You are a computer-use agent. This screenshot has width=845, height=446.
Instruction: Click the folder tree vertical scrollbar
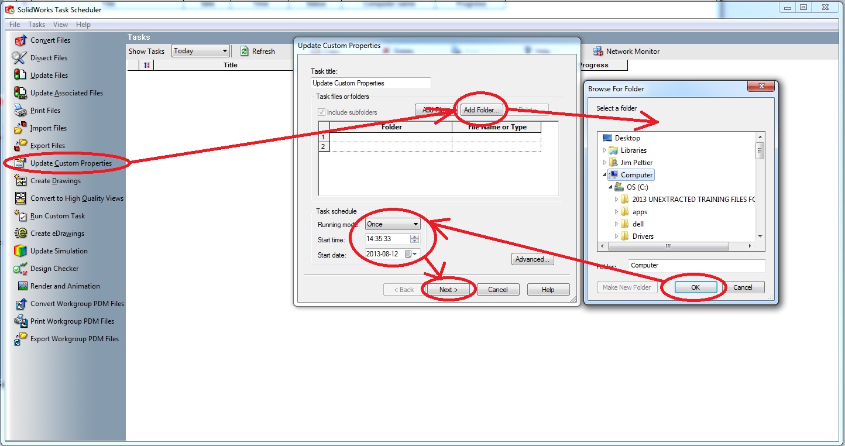(760, 187)
